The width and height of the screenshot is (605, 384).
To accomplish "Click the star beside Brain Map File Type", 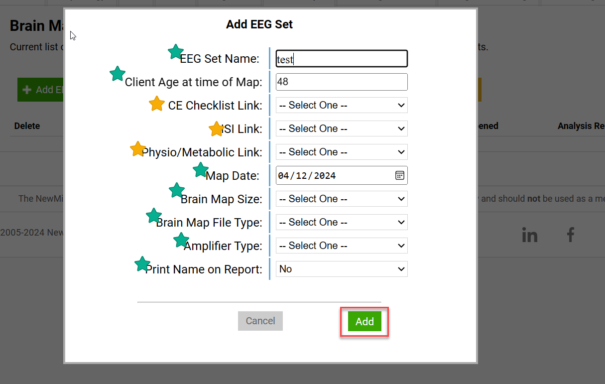I will [154, 216].
